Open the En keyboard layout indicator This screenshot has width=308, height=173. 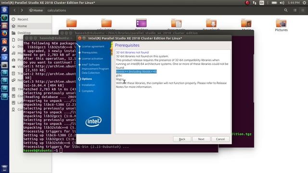tap(262, 3)
